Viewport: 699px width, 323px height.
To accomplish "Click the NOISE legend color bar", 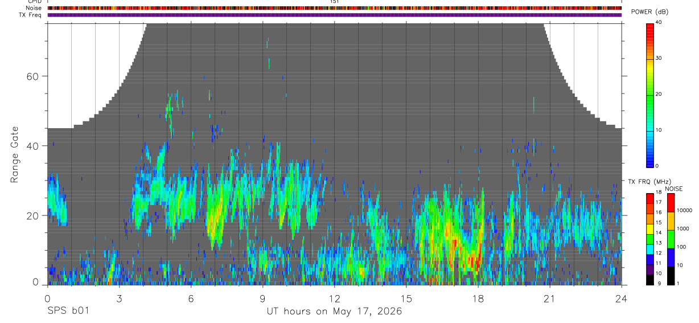I will [670, 239].
